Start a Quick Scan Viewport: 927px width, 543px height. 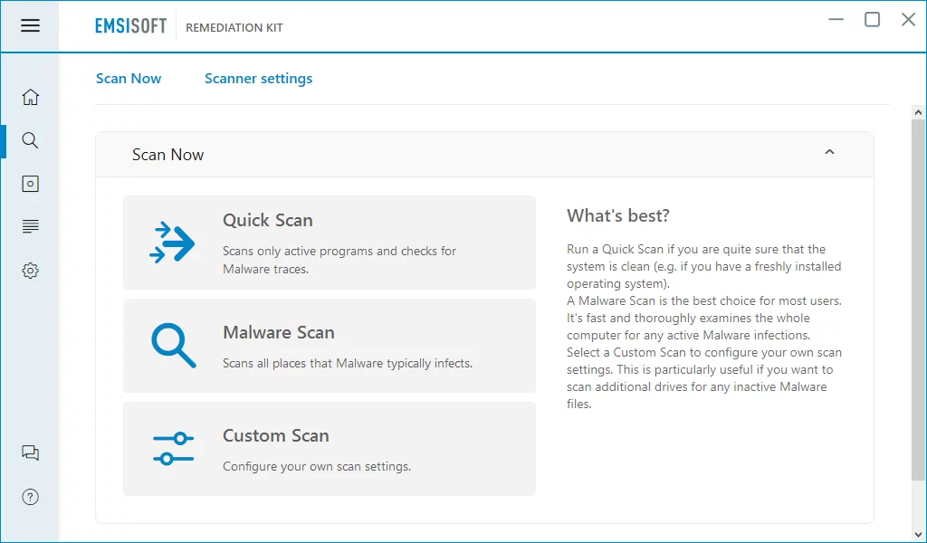(x=268, y=220)
